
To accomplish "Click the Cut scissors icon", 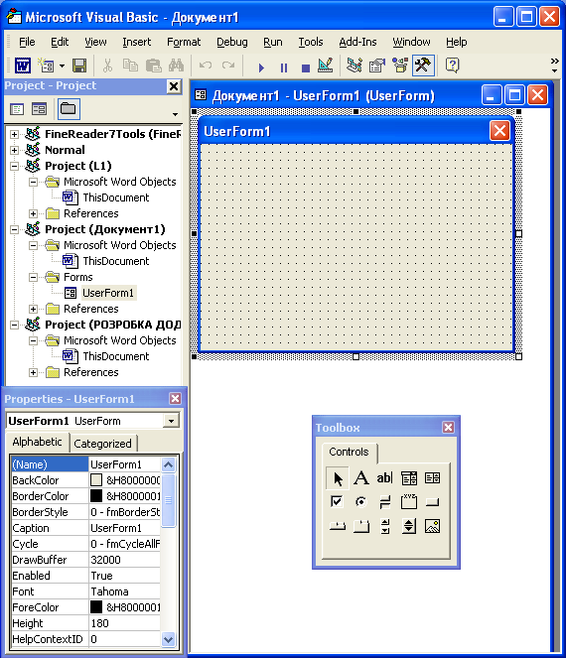I will click(x=107, y=66).
